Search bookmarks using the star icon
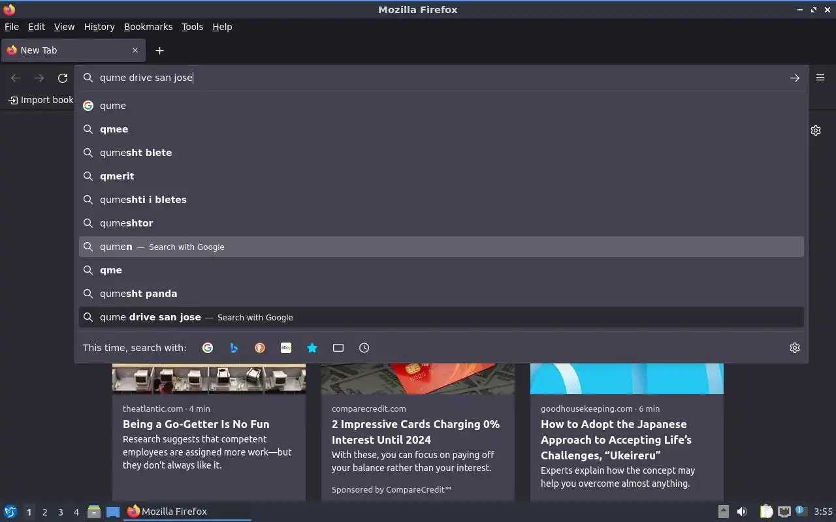 click(x=312, y=348)
